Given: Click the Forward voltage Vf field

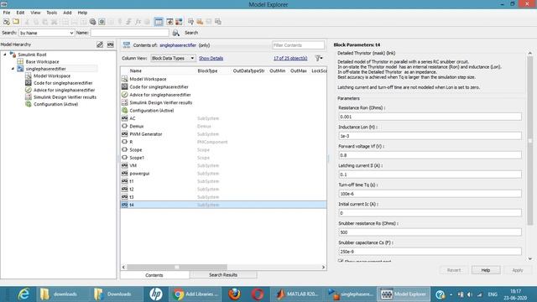Looking at the screenshot, I should (430, 155).
